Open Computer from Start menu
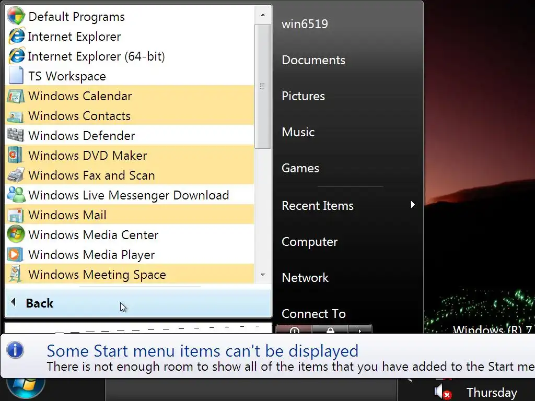Screen dimensions: 535x401 pos(309,242)
